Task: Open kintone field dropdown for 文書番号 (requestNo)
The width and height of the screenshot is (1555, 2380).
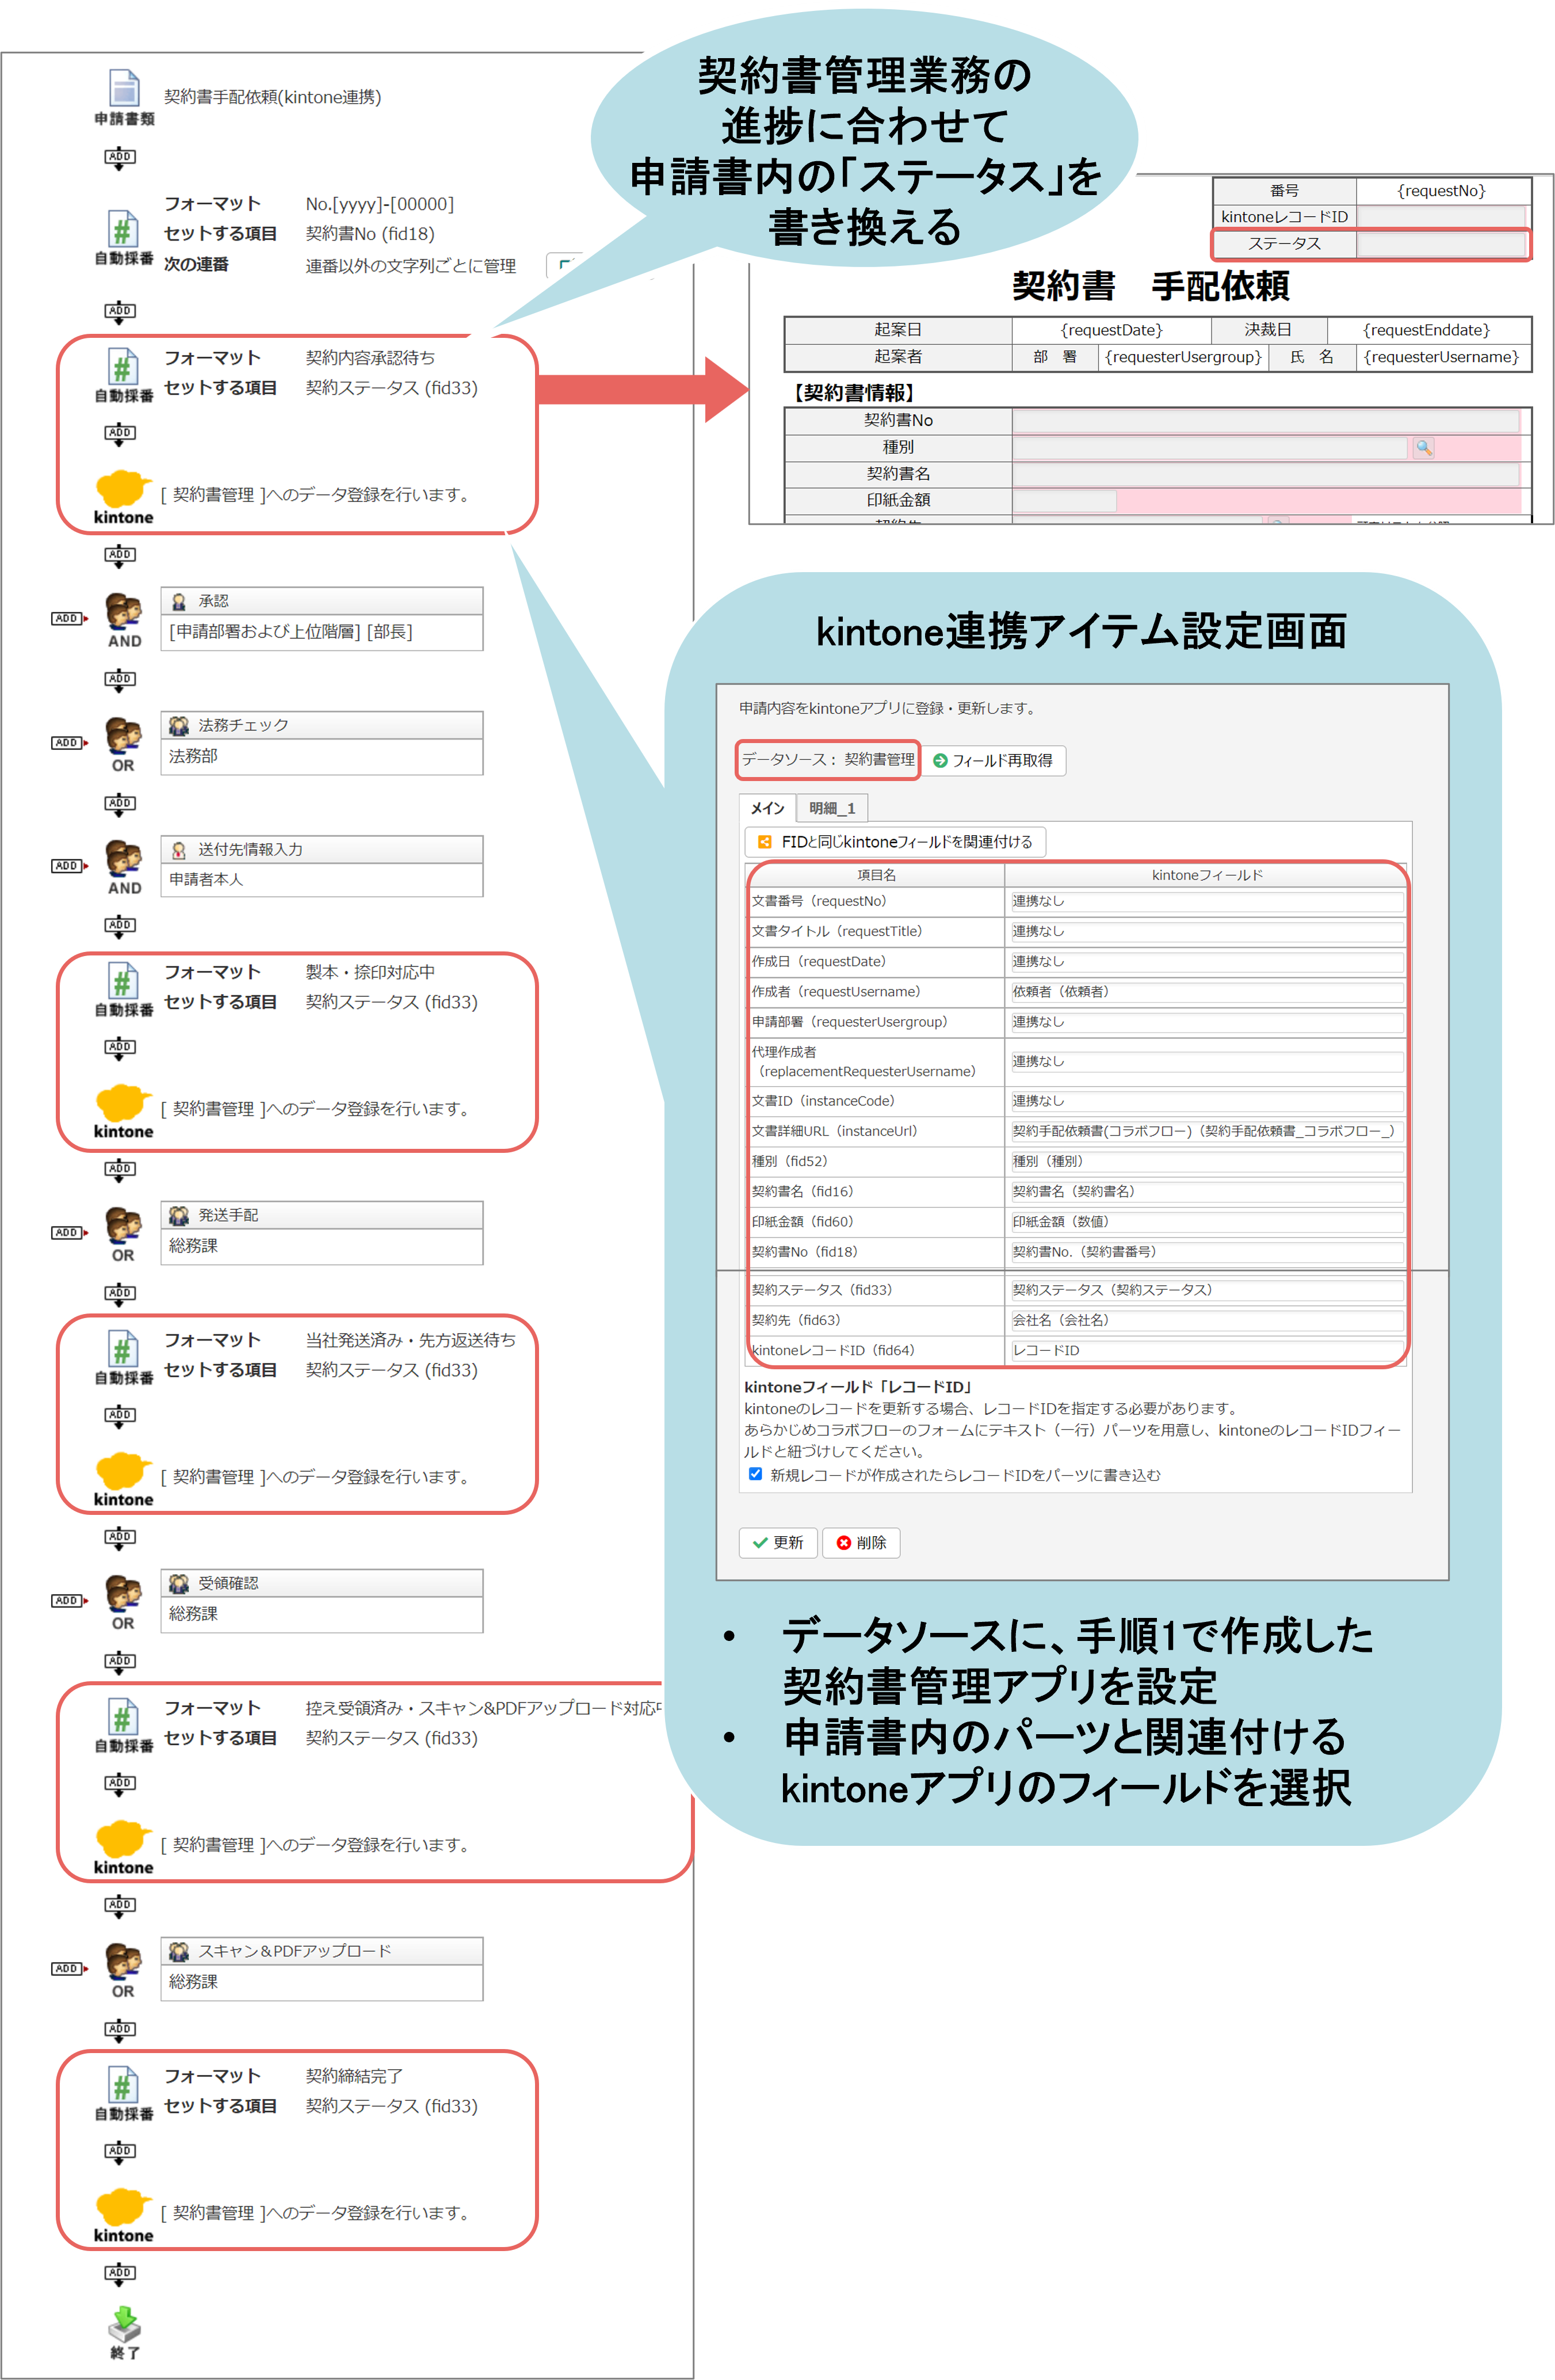Action: [1206, 901]
